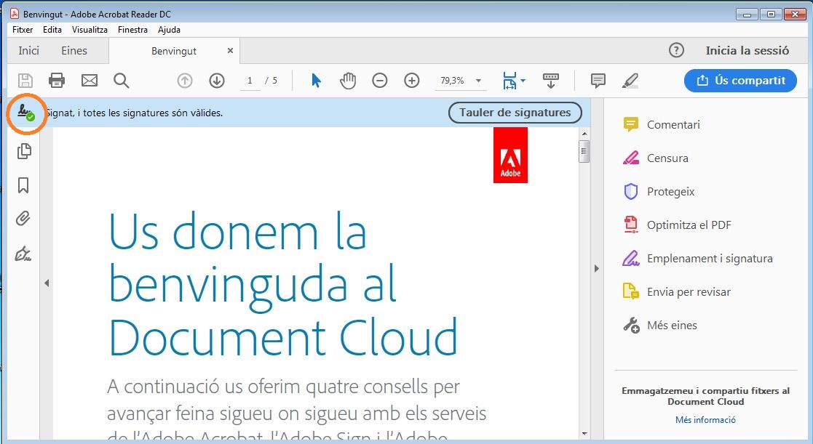
Task: Go to next page arrow
Action: [217, 81]
